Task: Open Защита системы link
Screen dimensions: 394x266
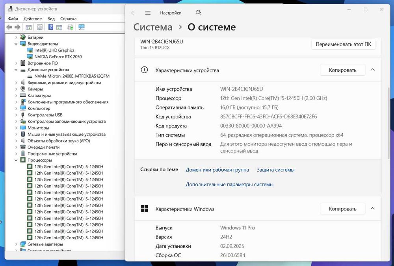Action: pos(276,170)
